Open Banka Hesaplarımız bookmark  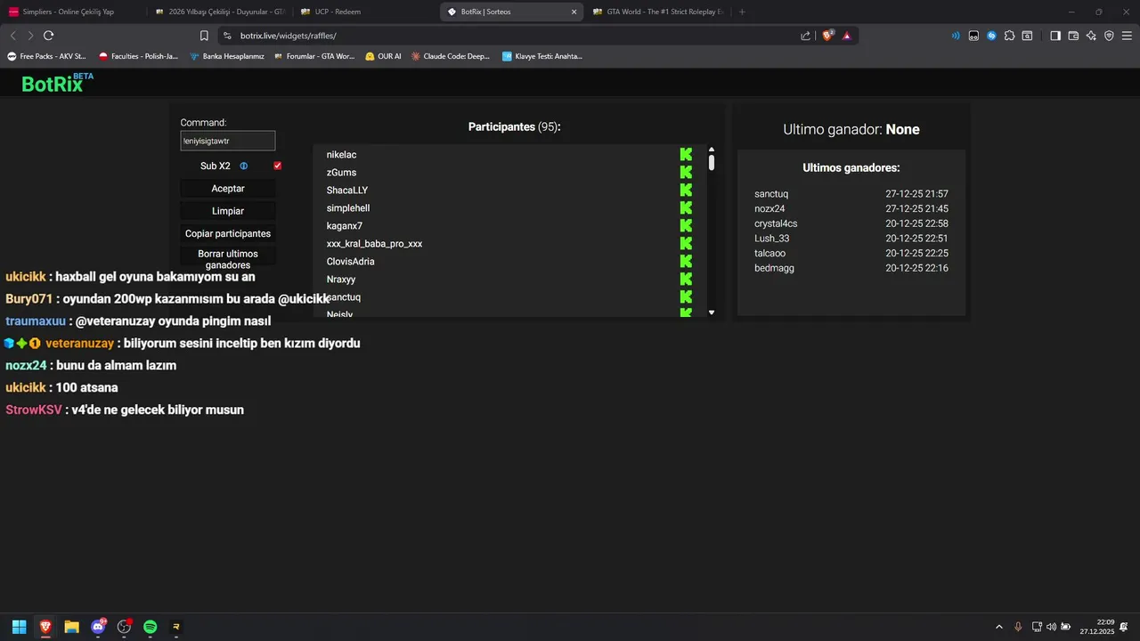click(x=227, y=56)
